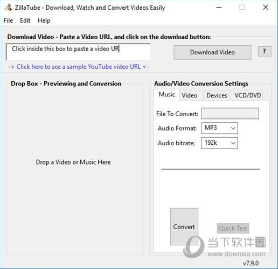Click the ZillaTube app icon in title bar
This screenshot has width=278, height=269.
tap(8, 8)
